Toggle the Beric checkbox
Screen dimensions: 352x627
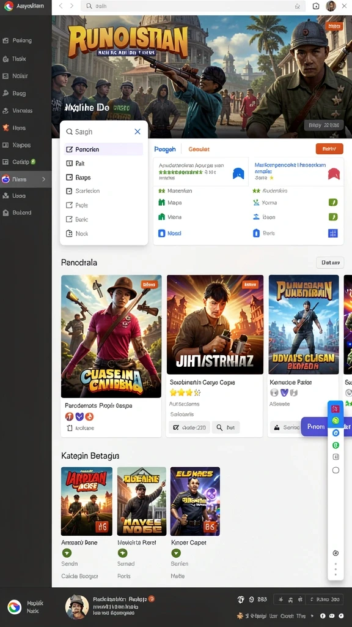pyautogui.click(x=68, y=219)
